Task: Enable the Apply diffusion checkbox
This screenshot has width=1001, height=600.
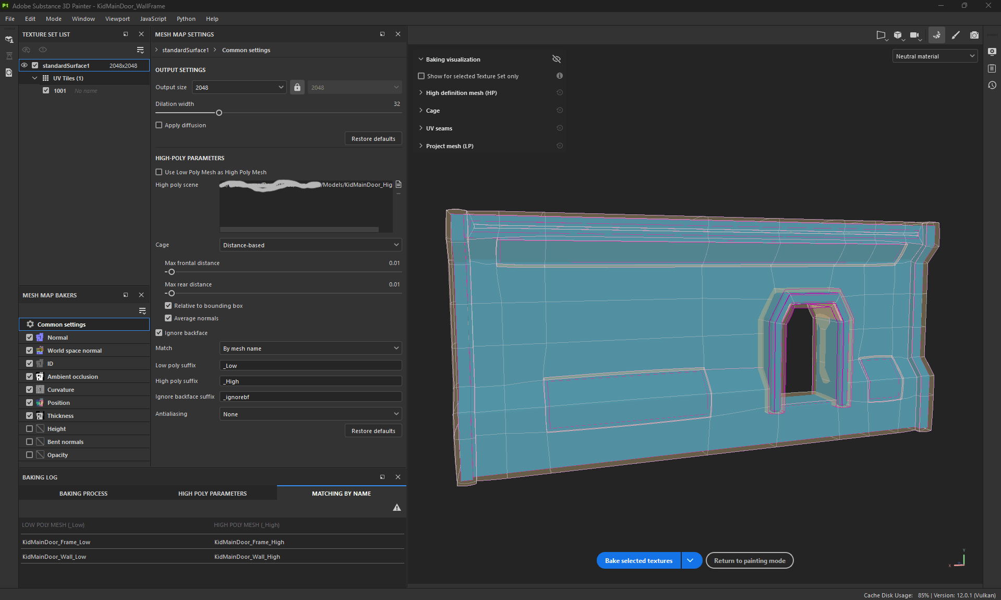Action: [159, 125]
